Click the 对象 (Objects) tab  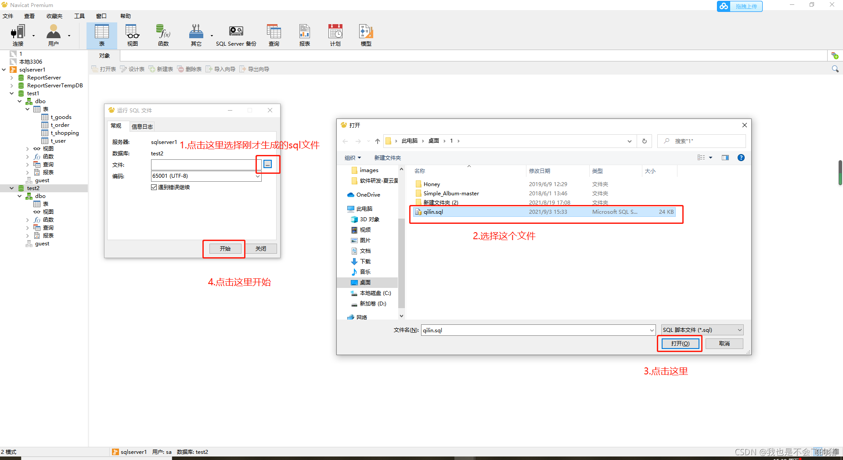tap(104, 56)
